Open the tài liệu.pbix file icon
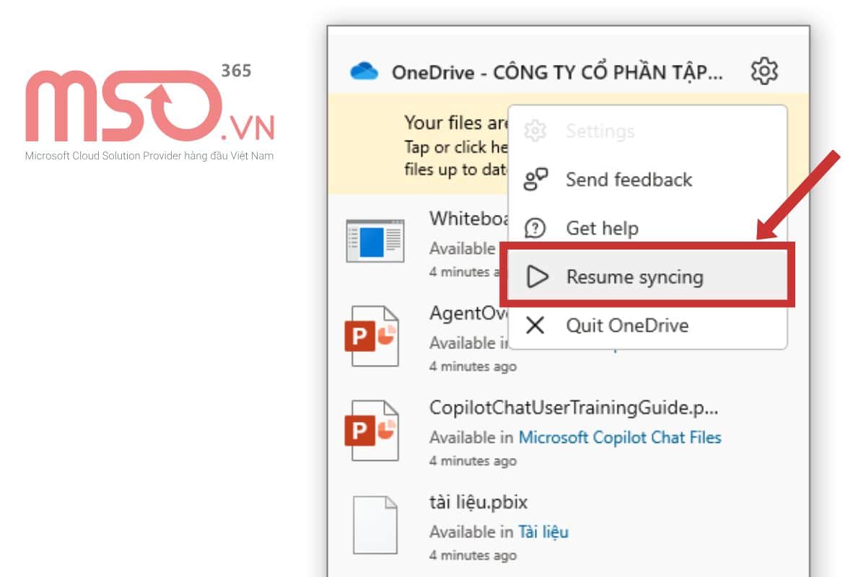This screenshot has height=577, width=866. coord(375,524)
